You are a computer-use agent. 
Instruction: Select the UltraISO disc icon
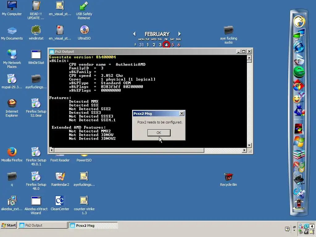[x=84, y=33]
